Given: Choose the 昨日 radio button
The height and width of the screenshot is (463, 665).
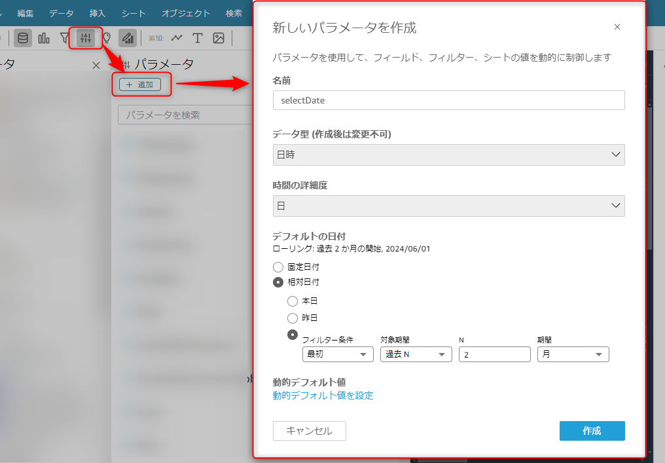Looking at the screenshot, I should [x=293, y=318].
